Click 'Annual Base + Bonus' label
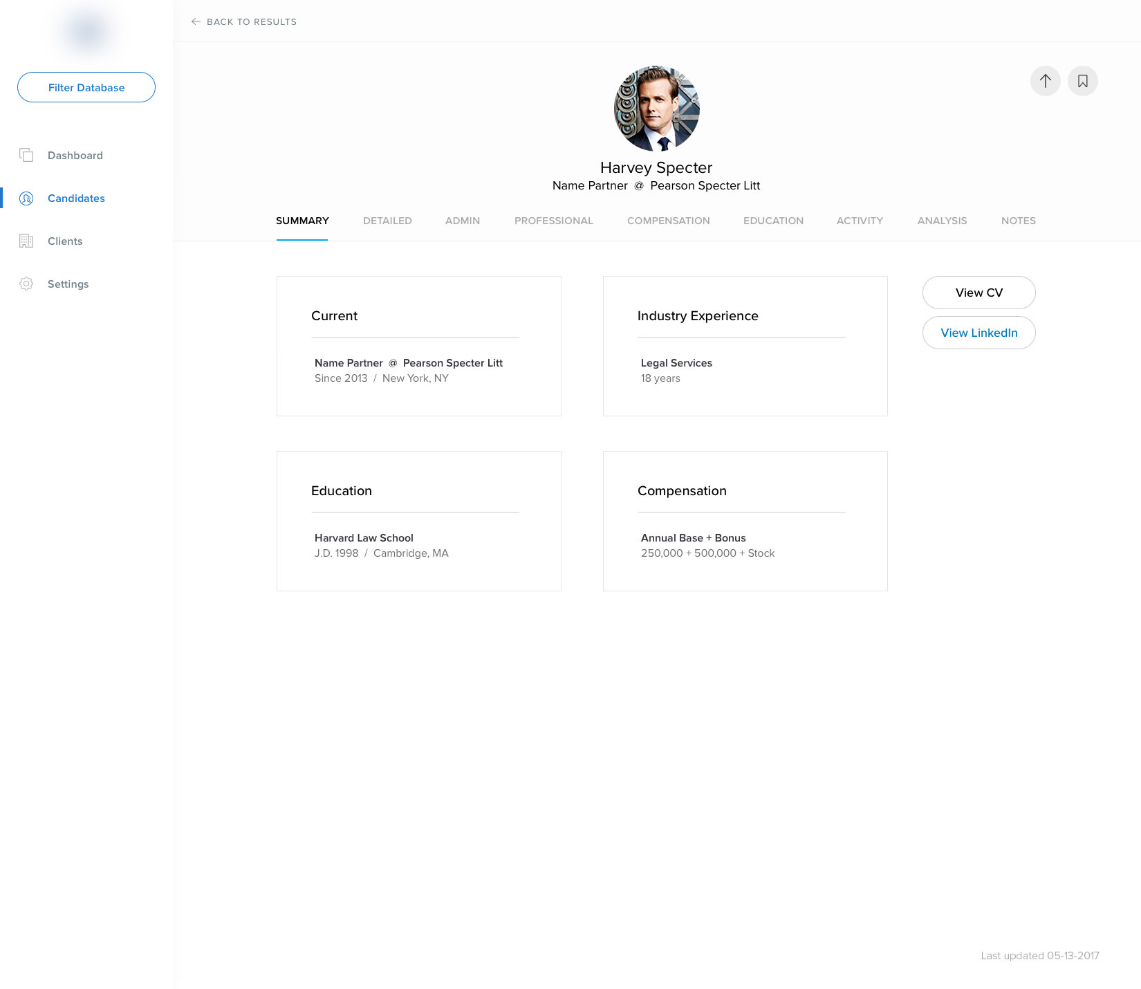 tap(694, 538)
